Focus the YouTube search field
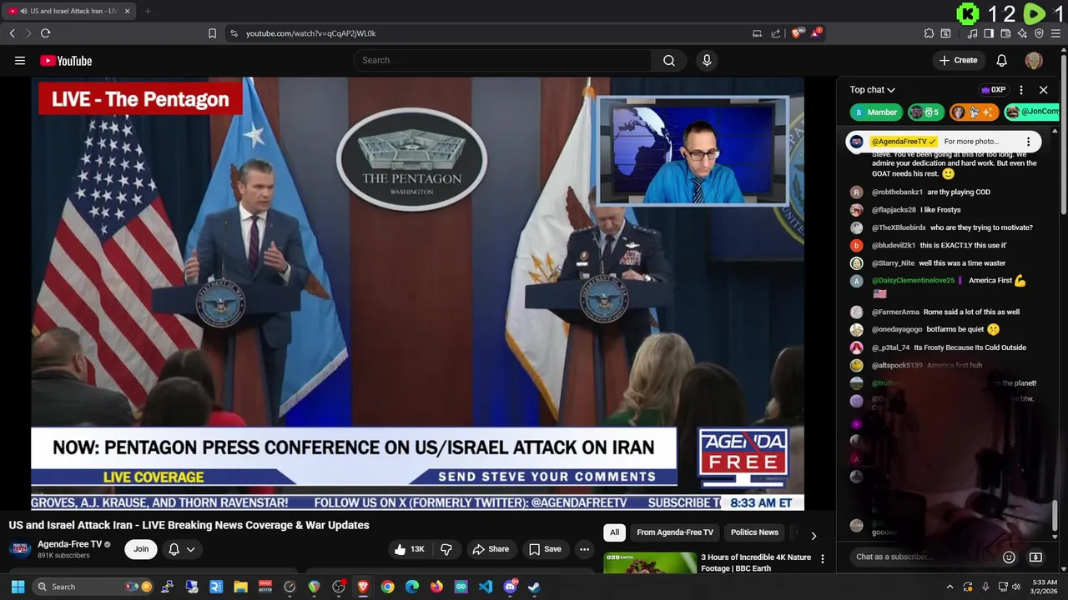 503,60
